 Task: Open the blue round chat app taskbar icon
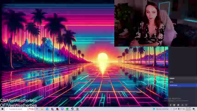[x=62, y=109]
